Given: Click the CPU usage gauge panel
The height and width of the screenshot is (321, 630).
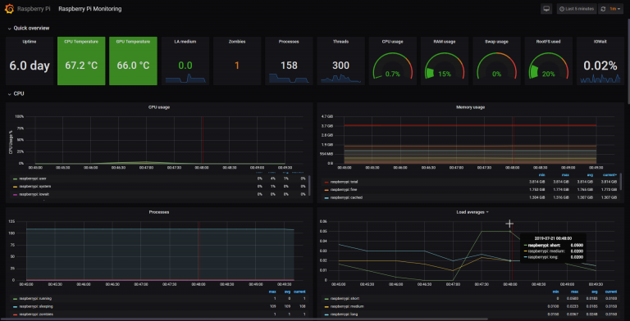Looking at the screenshot, I should tap(393, 61).
